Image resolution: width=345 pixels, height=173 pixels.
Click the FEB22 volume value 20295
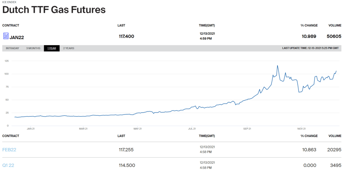[x=334, y=150]
